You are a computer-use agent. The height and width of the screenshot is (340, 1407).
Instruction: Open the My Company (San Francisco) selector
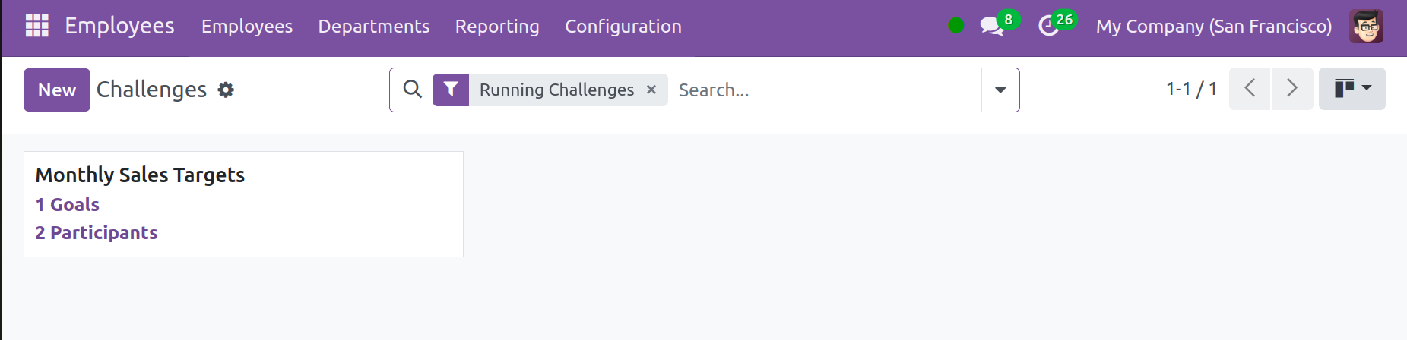[1214, 27]
